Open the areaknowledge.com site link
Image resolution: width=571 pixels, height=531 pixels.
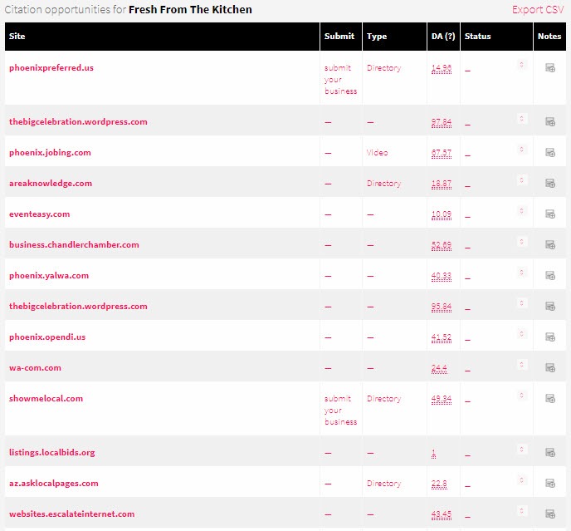click(51, 183)
